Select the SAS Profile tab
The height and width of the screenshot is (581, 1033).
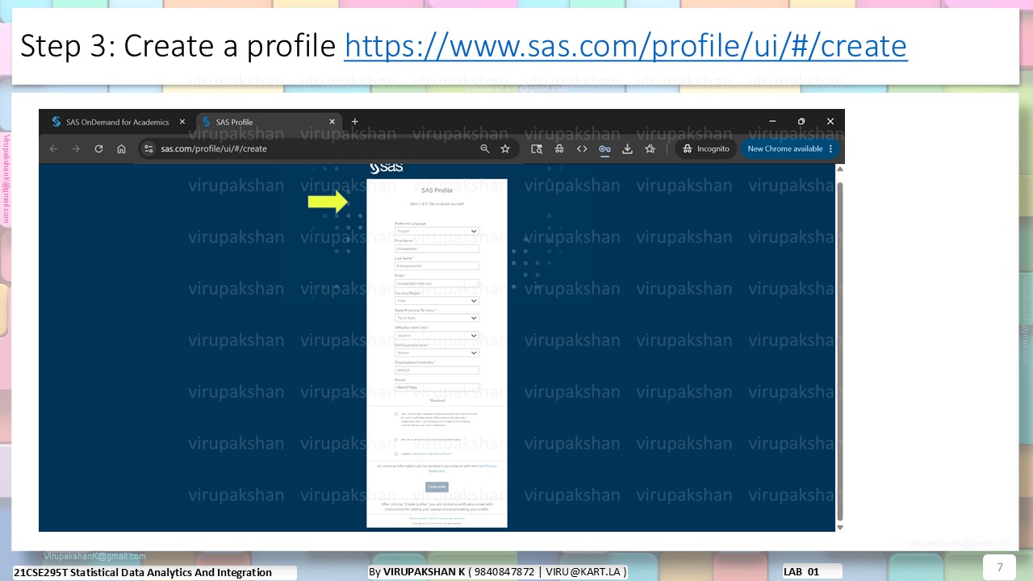[267, 122]
